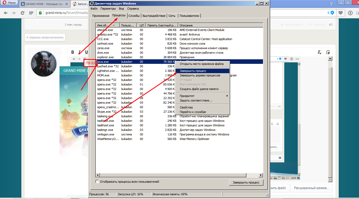Click К первому непрочитанному button
This screenshot has width=359, height=199.
pyautogui.click(x=45, y=37)
